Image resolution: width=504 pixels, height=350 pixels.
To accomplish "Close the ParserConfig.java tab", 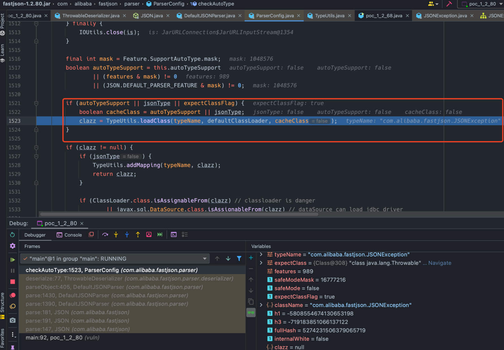I will point(299,16).
